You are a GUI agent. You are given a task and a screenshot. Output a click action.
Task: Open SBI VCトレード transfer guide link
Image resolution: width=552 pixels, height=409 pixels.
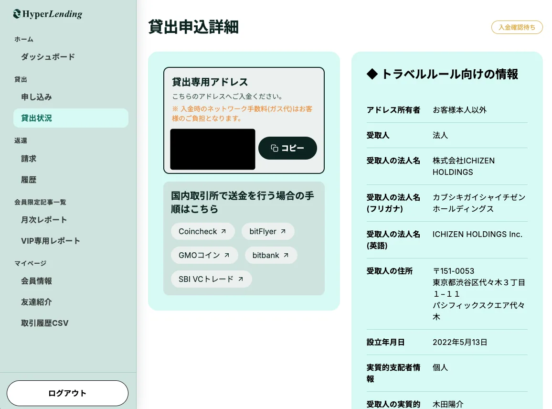tap(211, 279)
